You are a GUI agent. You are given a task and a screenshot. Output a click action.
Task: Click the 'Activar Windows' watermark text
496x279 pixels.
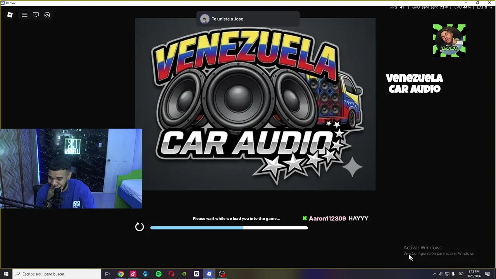pos(422,248)
